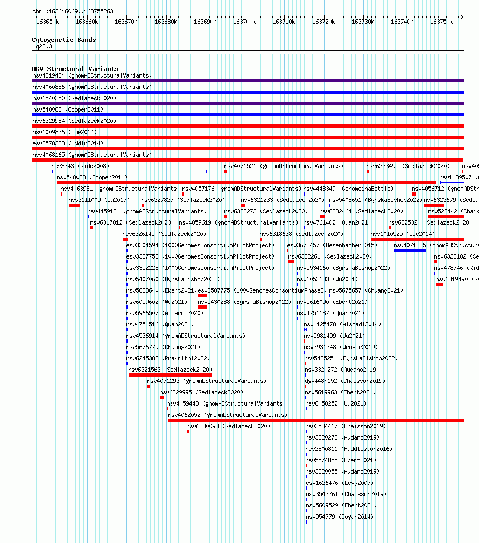Open nsv1125478 (Alsmadi2014) label
Viewport: 479px width, 543px height.
pos(342,324)
